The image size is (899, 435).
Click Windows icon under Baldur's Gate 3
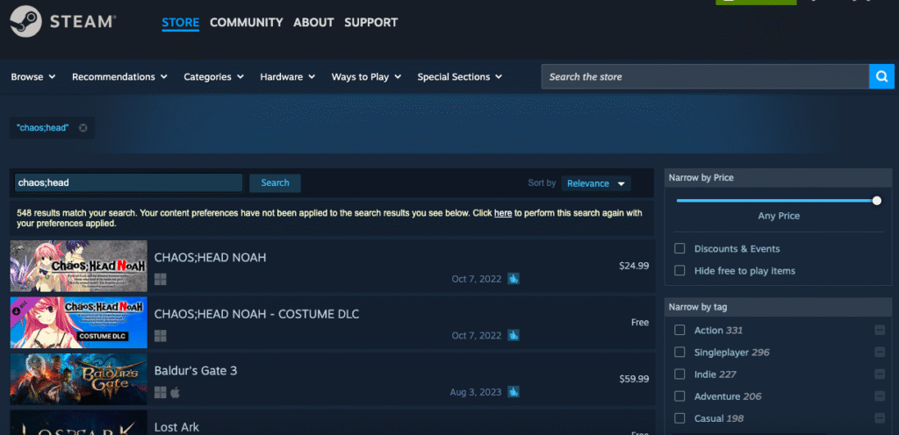(160, 392)
